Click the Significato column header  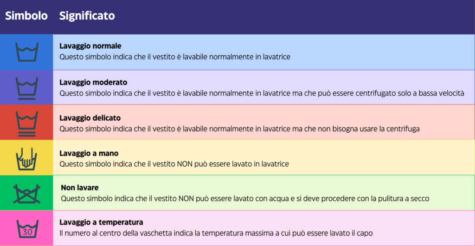tap(87, 16)
